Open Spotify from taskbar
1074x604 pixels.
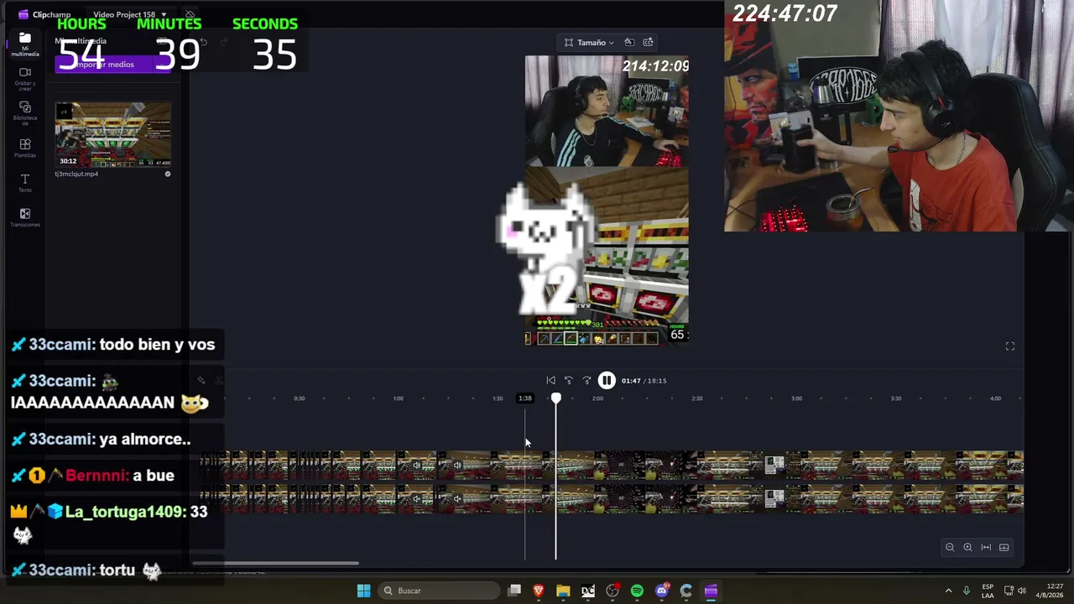point(637,591)
